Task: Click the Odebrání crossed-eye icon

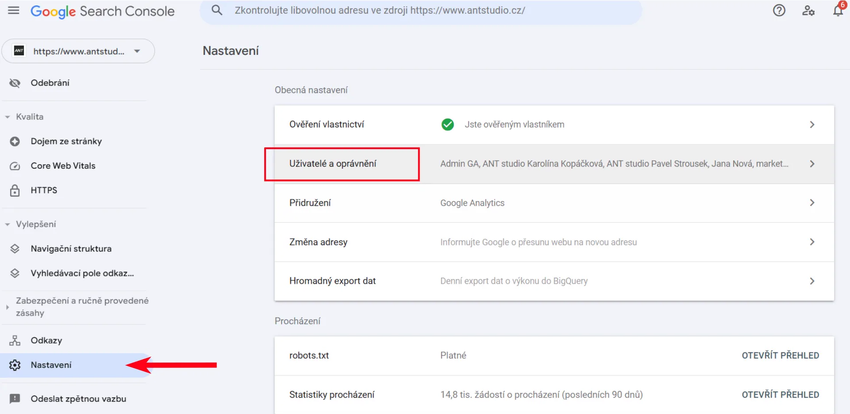Action: tap(15, 83)
